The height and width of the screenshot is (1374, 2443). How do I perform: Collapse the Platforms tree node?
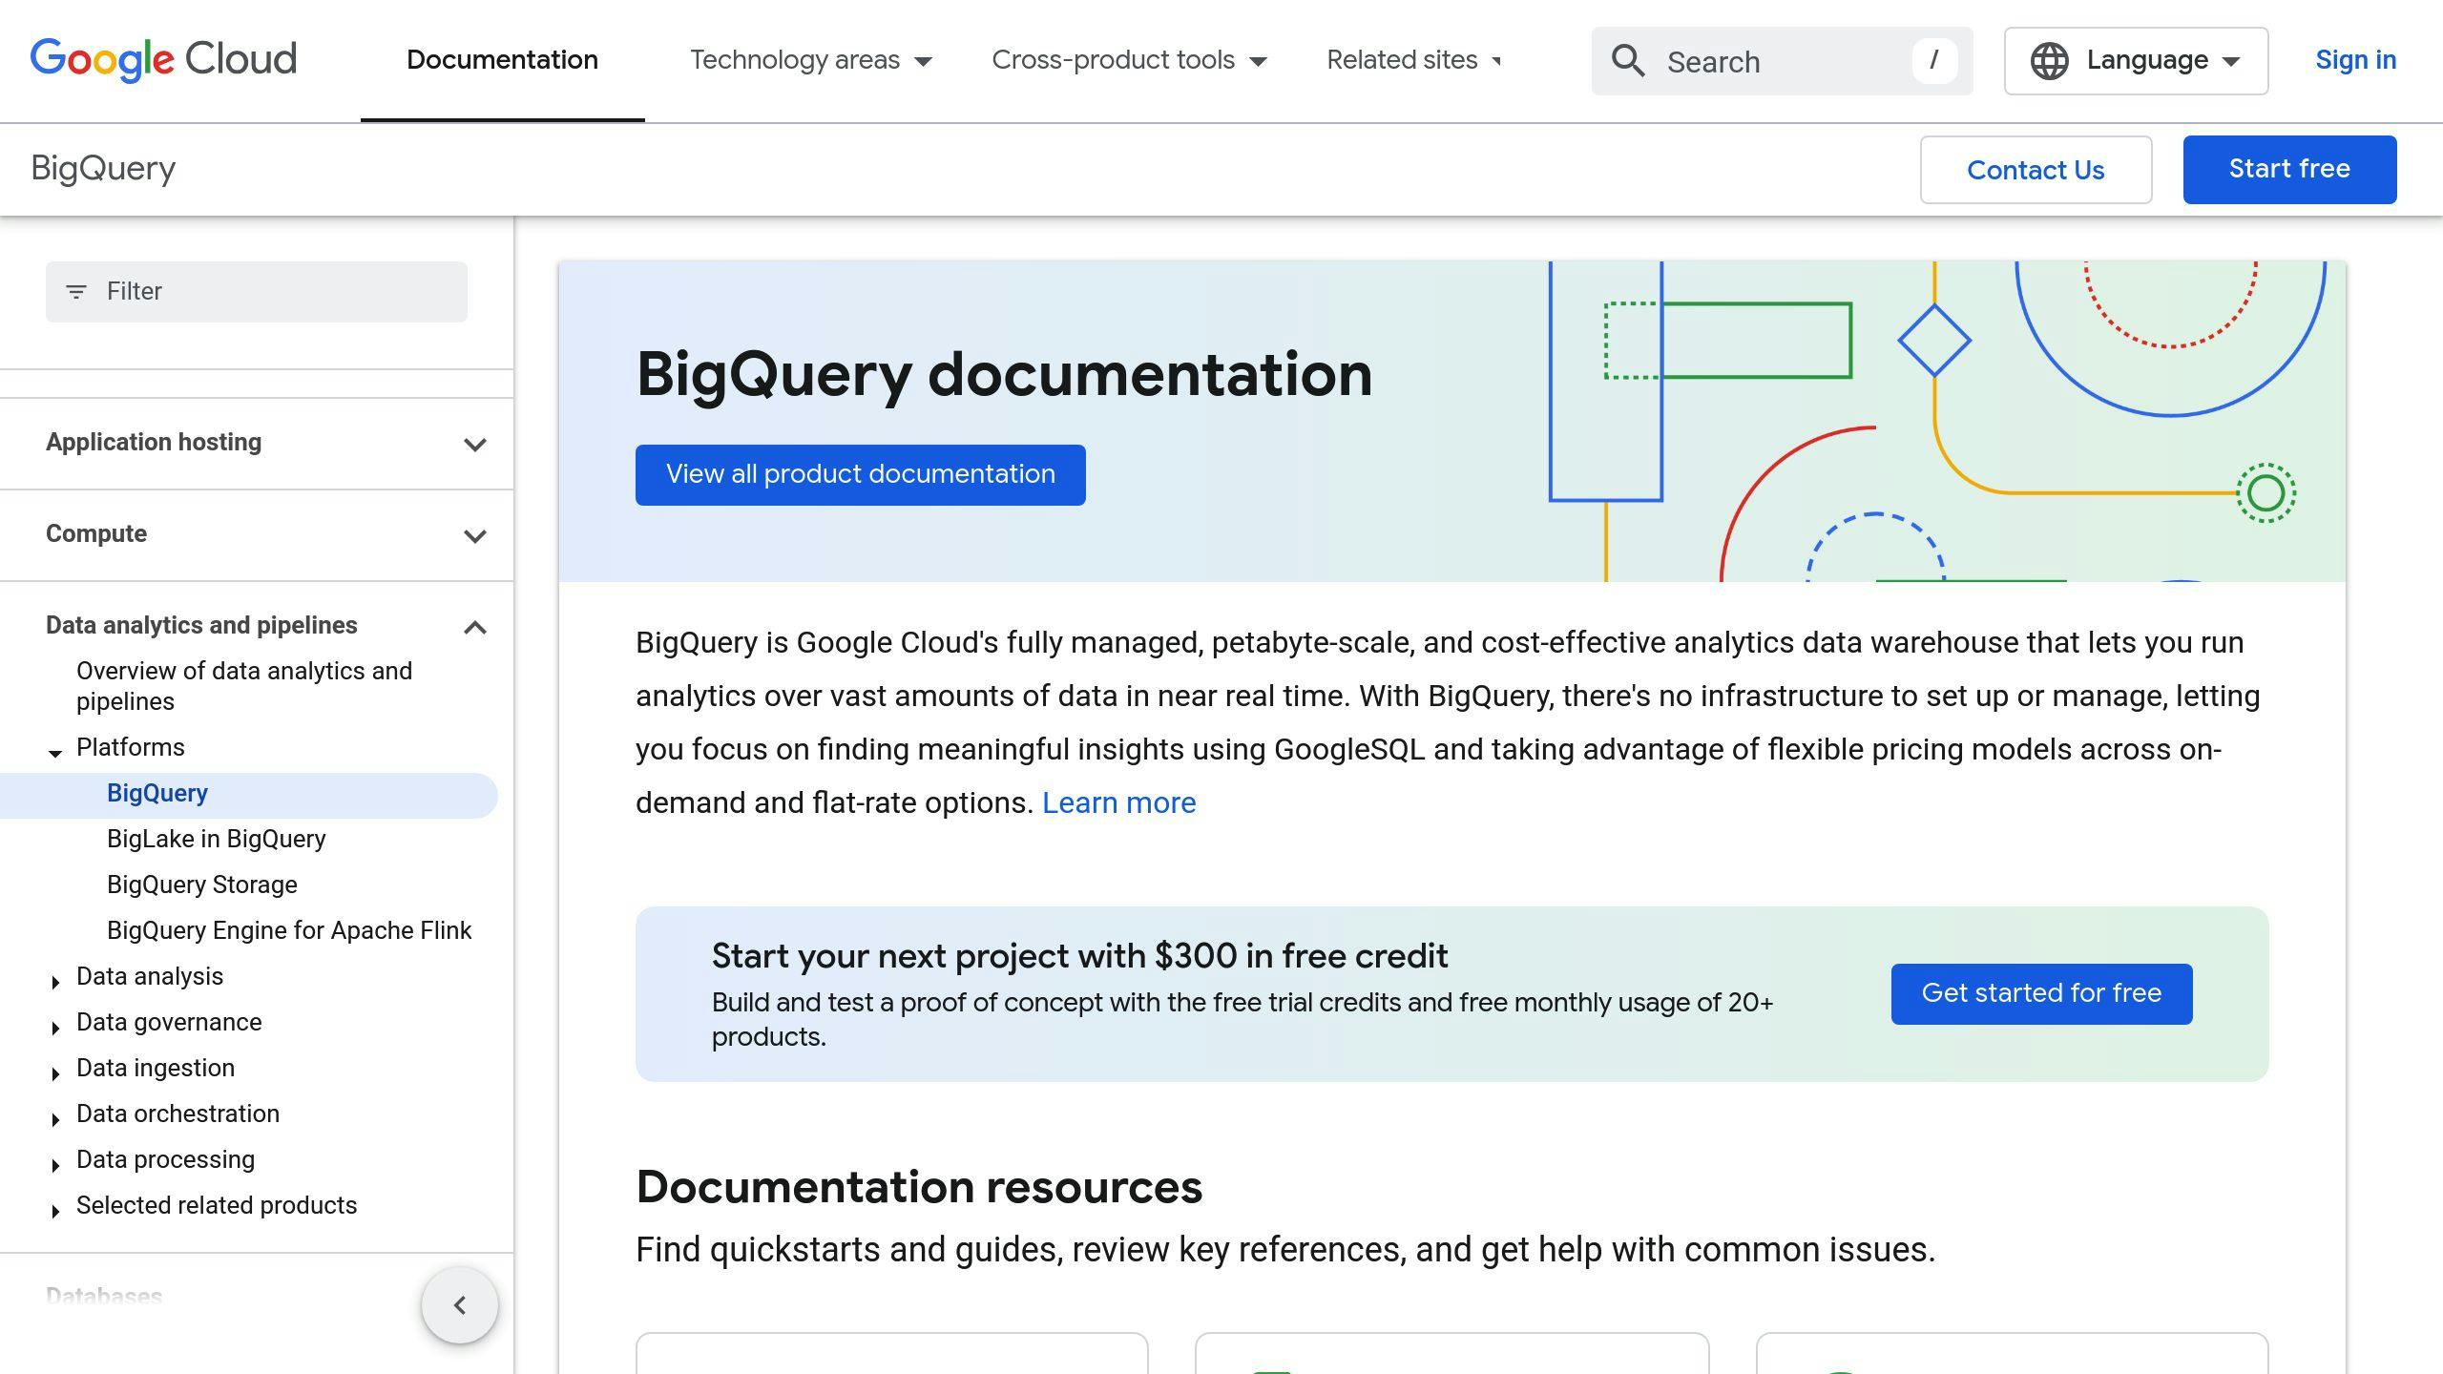click(x=55, y=754)
